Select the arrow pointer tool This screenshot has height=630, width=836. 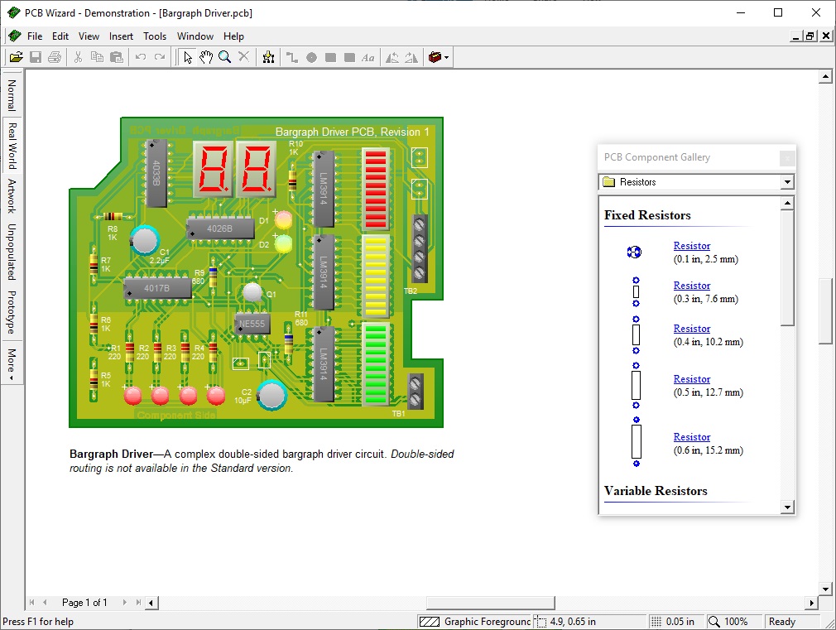pos(188,57)
